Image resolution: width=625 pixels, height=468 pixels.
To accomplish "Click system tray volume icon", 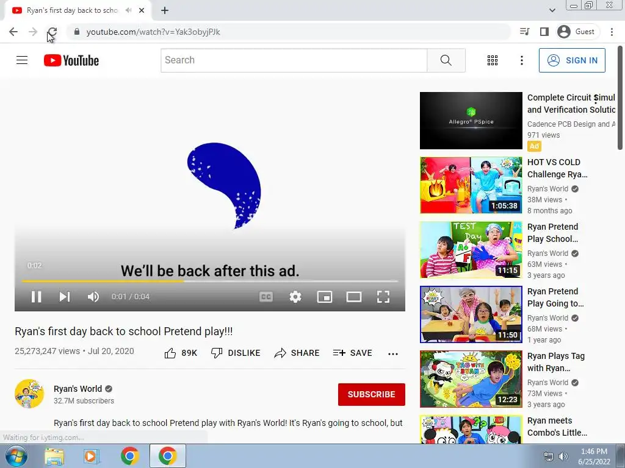I will pos(563,456).
